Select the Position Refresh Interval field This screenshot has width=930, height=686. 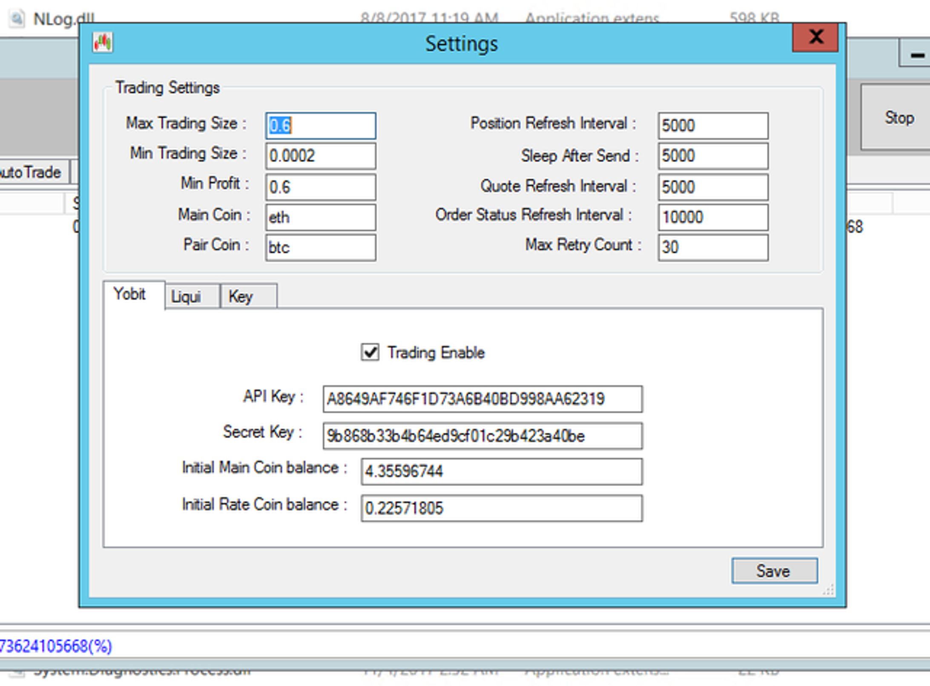[x=713, y=126]
